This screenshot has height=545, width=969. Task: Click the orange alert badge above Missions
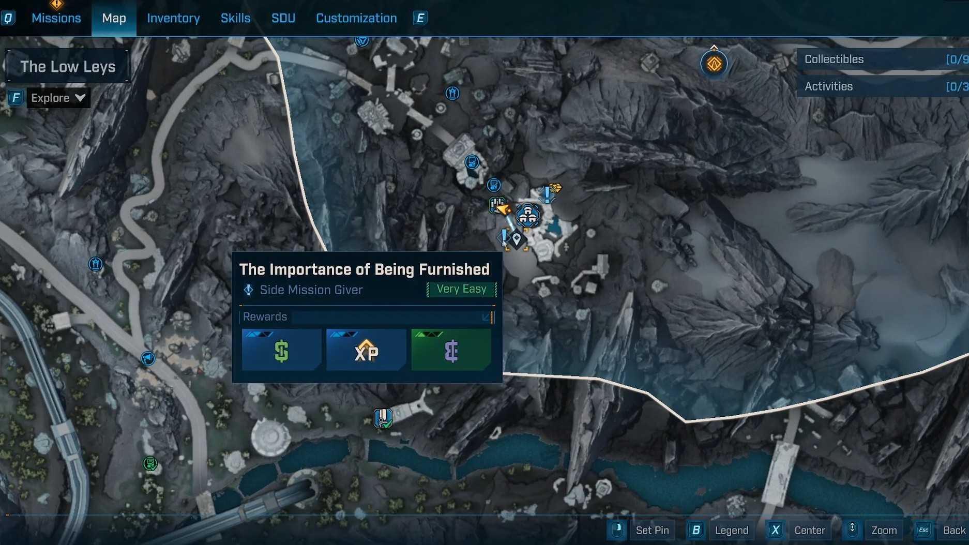click(x=56, y=5)
